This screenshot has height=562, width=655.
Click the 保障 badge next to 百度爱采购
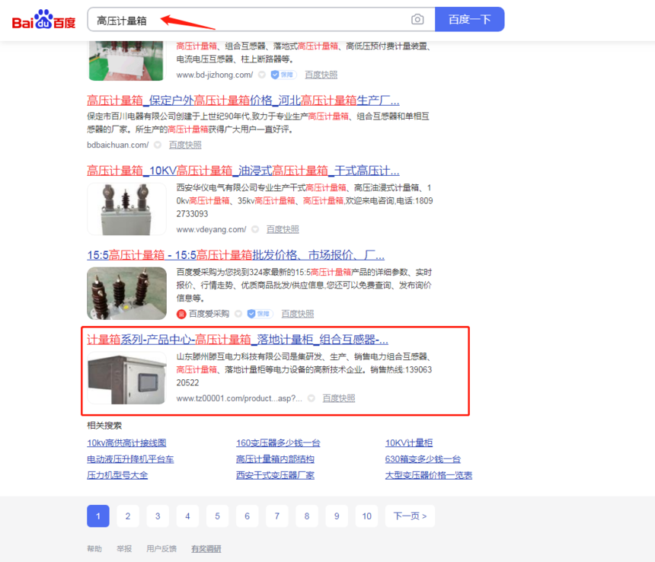pyautogui.click(x=260, y=314)
